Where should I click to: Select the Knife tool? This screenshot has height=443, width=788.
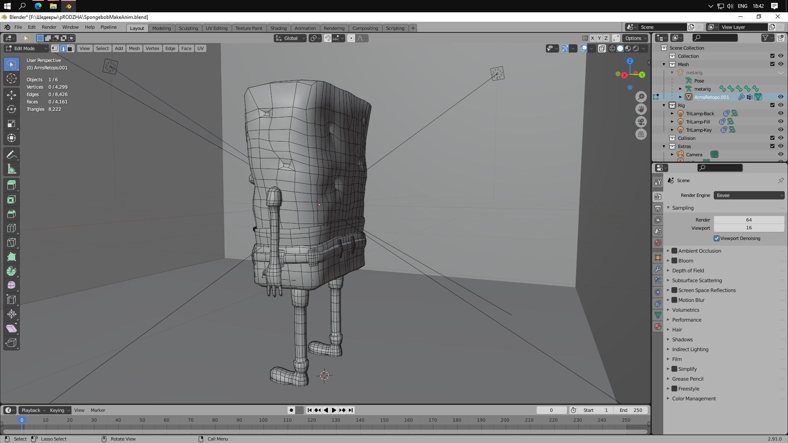click(x=11, y=242)
